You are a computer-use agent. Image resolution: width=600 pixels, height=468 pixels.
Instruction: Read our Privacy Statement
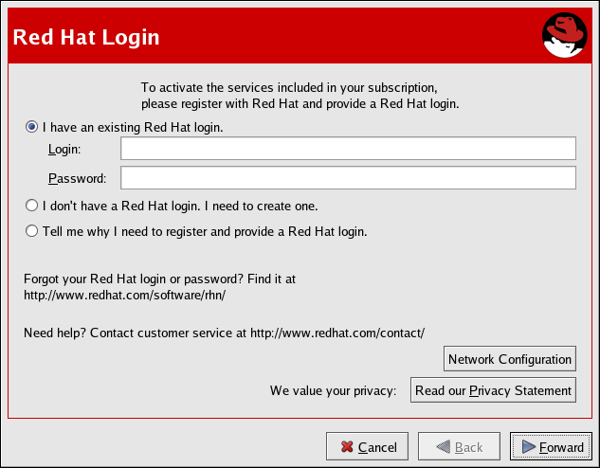(x=493, y=390)
